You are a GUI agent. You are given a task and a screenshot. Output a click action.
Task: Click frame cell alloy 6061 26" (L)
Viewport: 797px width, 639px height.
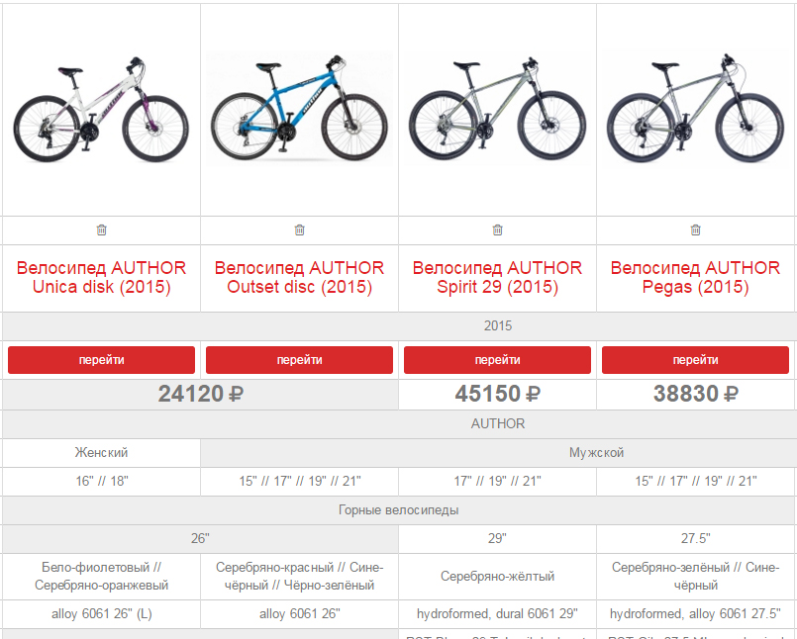pyautogui.click(x=101, y=613)
